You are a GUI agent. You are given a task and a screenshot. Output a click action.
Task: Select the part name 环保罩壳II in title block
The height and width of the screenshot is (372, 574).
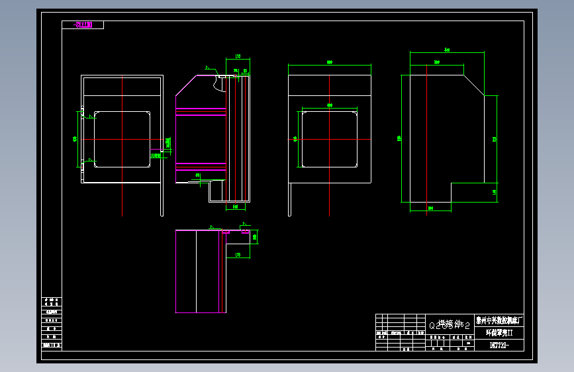[499, 333]
